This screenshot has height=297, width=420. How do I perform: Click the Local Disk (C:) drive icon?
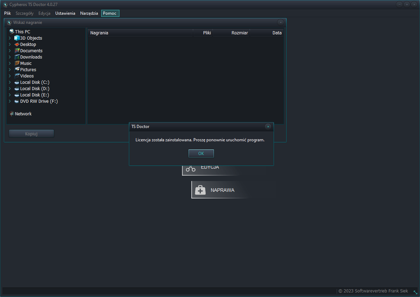pyautogui.click(x=17, y=82)
